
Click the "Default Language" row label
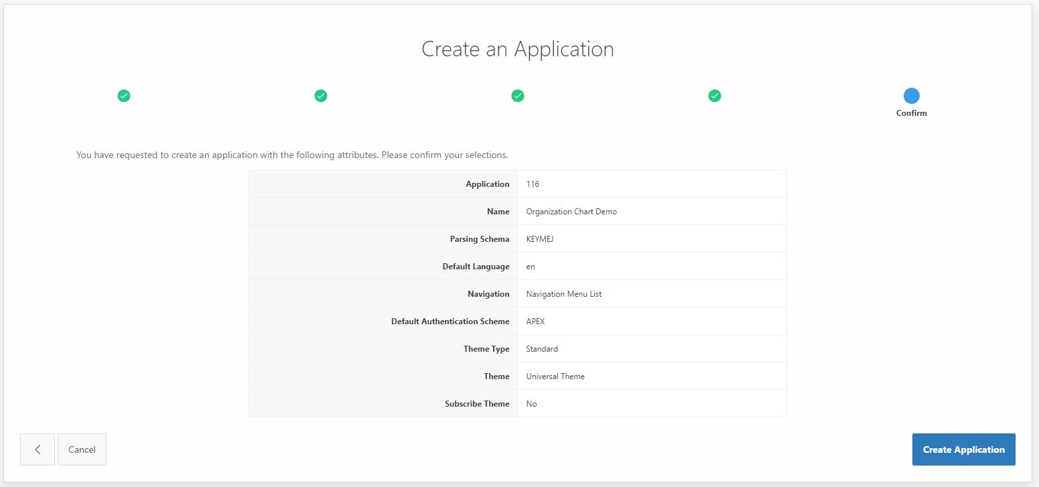476,267
